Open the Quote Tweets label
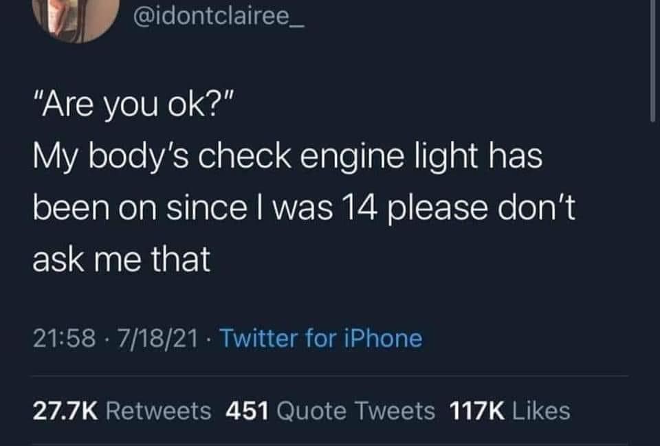Screen dimensions: 660x446 (x=355, y=411)
